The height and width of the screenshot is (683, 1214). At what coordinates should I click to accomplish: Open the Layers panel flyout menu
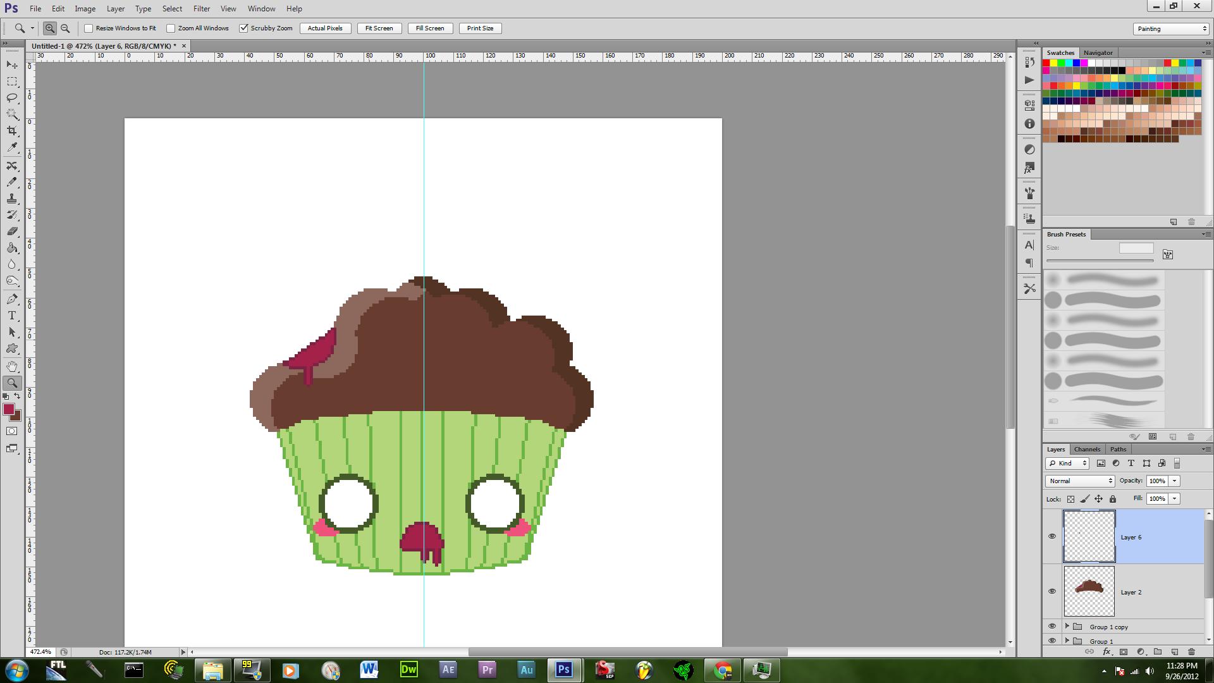coord(1205,449)
